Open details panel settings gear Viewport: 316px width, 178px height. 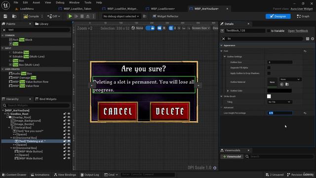(x=313, y=39)
